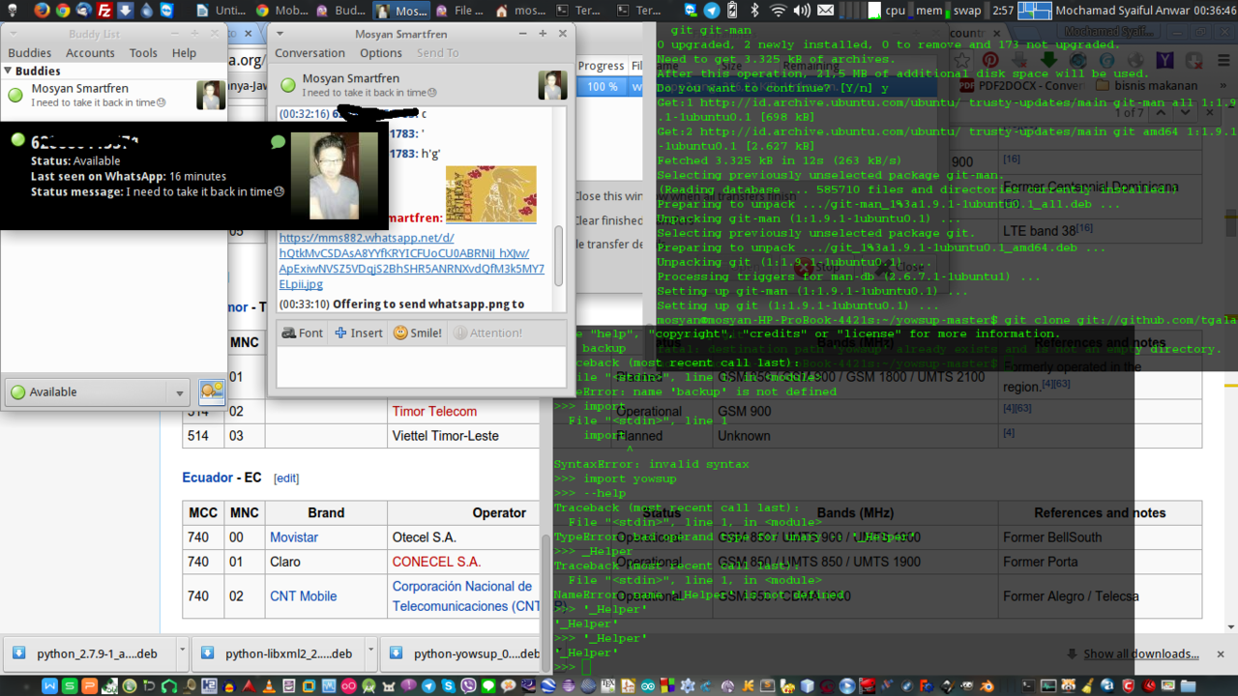1238x696 pixels.
Task: Launch Firefox from the top panel
Action: click(42, 11)
